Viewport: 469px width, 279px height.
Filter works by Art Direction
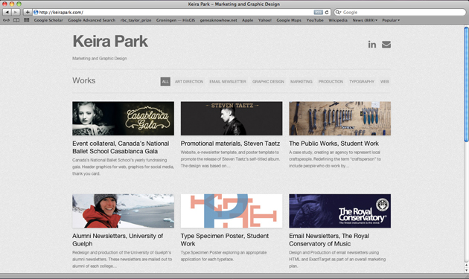click(x=189, y=82)
